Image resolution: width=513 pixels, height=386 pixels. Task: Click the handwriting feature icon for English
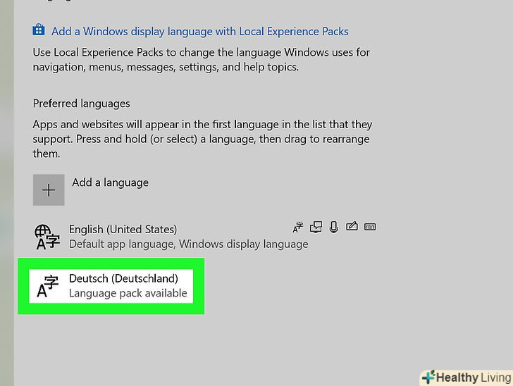[352, 226]
